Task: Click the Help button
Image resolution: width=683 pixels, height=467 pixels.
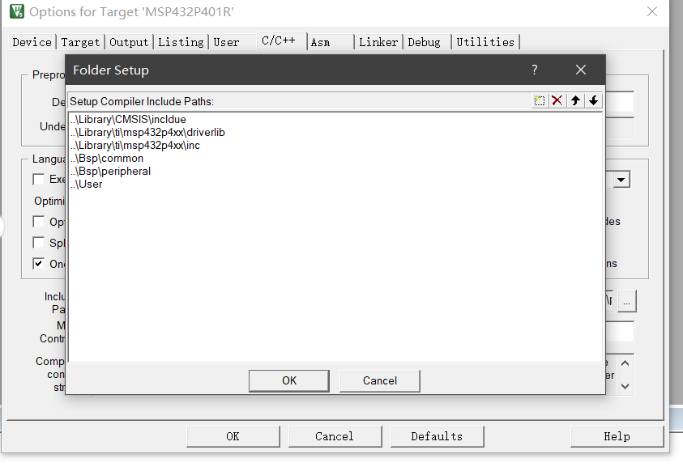Action: point(617,436)
